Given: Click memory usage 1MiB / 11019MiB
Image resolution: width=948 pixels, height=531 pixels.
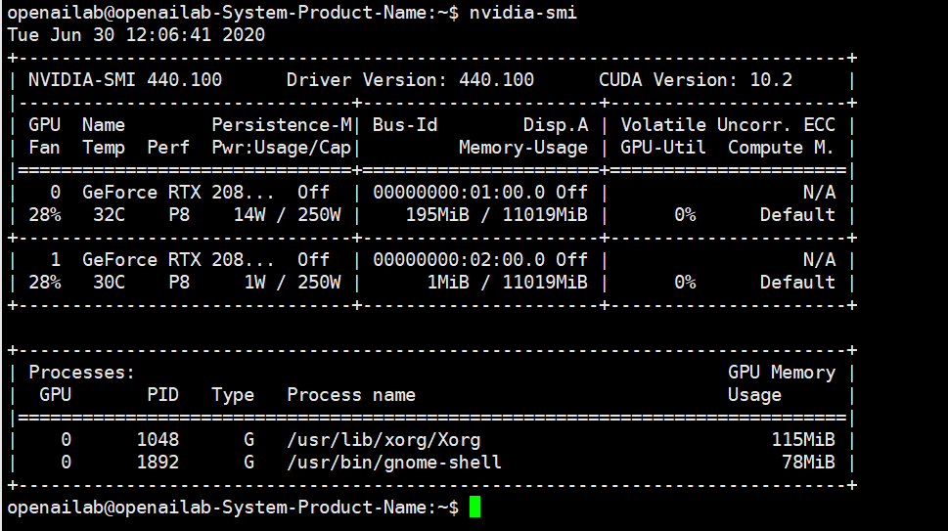Looking at the screenshot, I should point(507,283).
